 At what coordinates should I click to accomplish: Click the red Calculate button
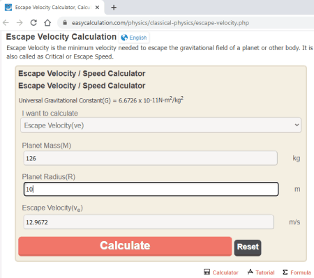125,246
